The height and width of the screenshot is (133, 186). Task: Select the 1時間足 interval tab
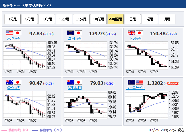pos(98,19)
